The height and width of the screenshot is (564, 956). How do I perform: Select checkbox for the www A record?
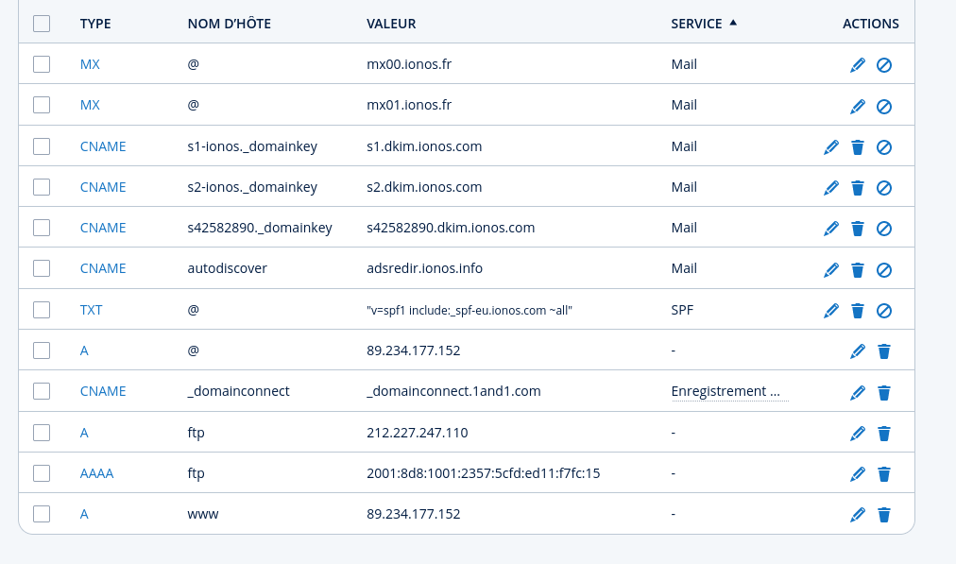pyautogui.click(x=42, y=514)
